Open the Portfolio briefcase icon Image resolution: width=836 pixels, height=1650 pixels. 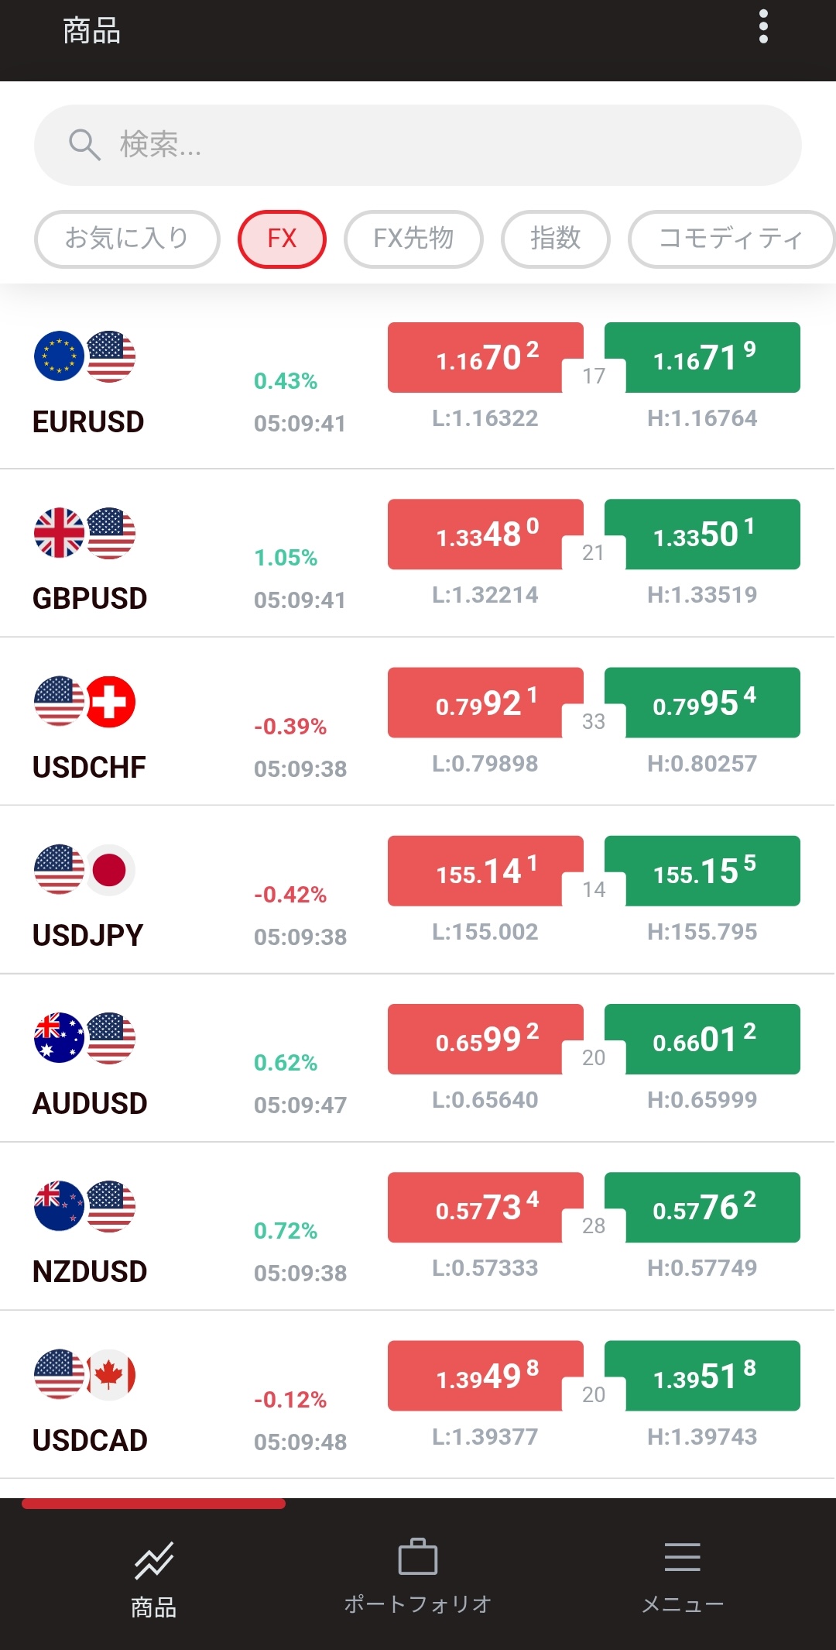[x=417, y=1555]
